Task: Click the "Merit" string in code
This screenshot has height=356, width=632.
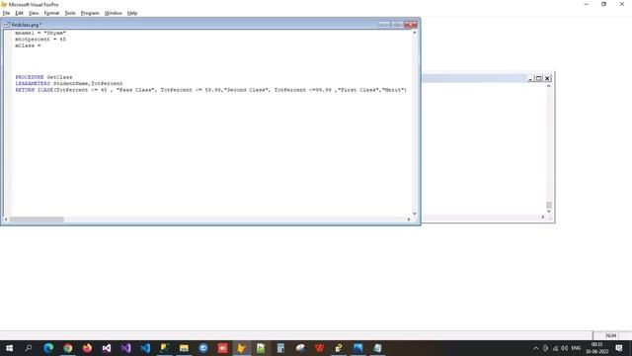Action: (x=393, y=90)
